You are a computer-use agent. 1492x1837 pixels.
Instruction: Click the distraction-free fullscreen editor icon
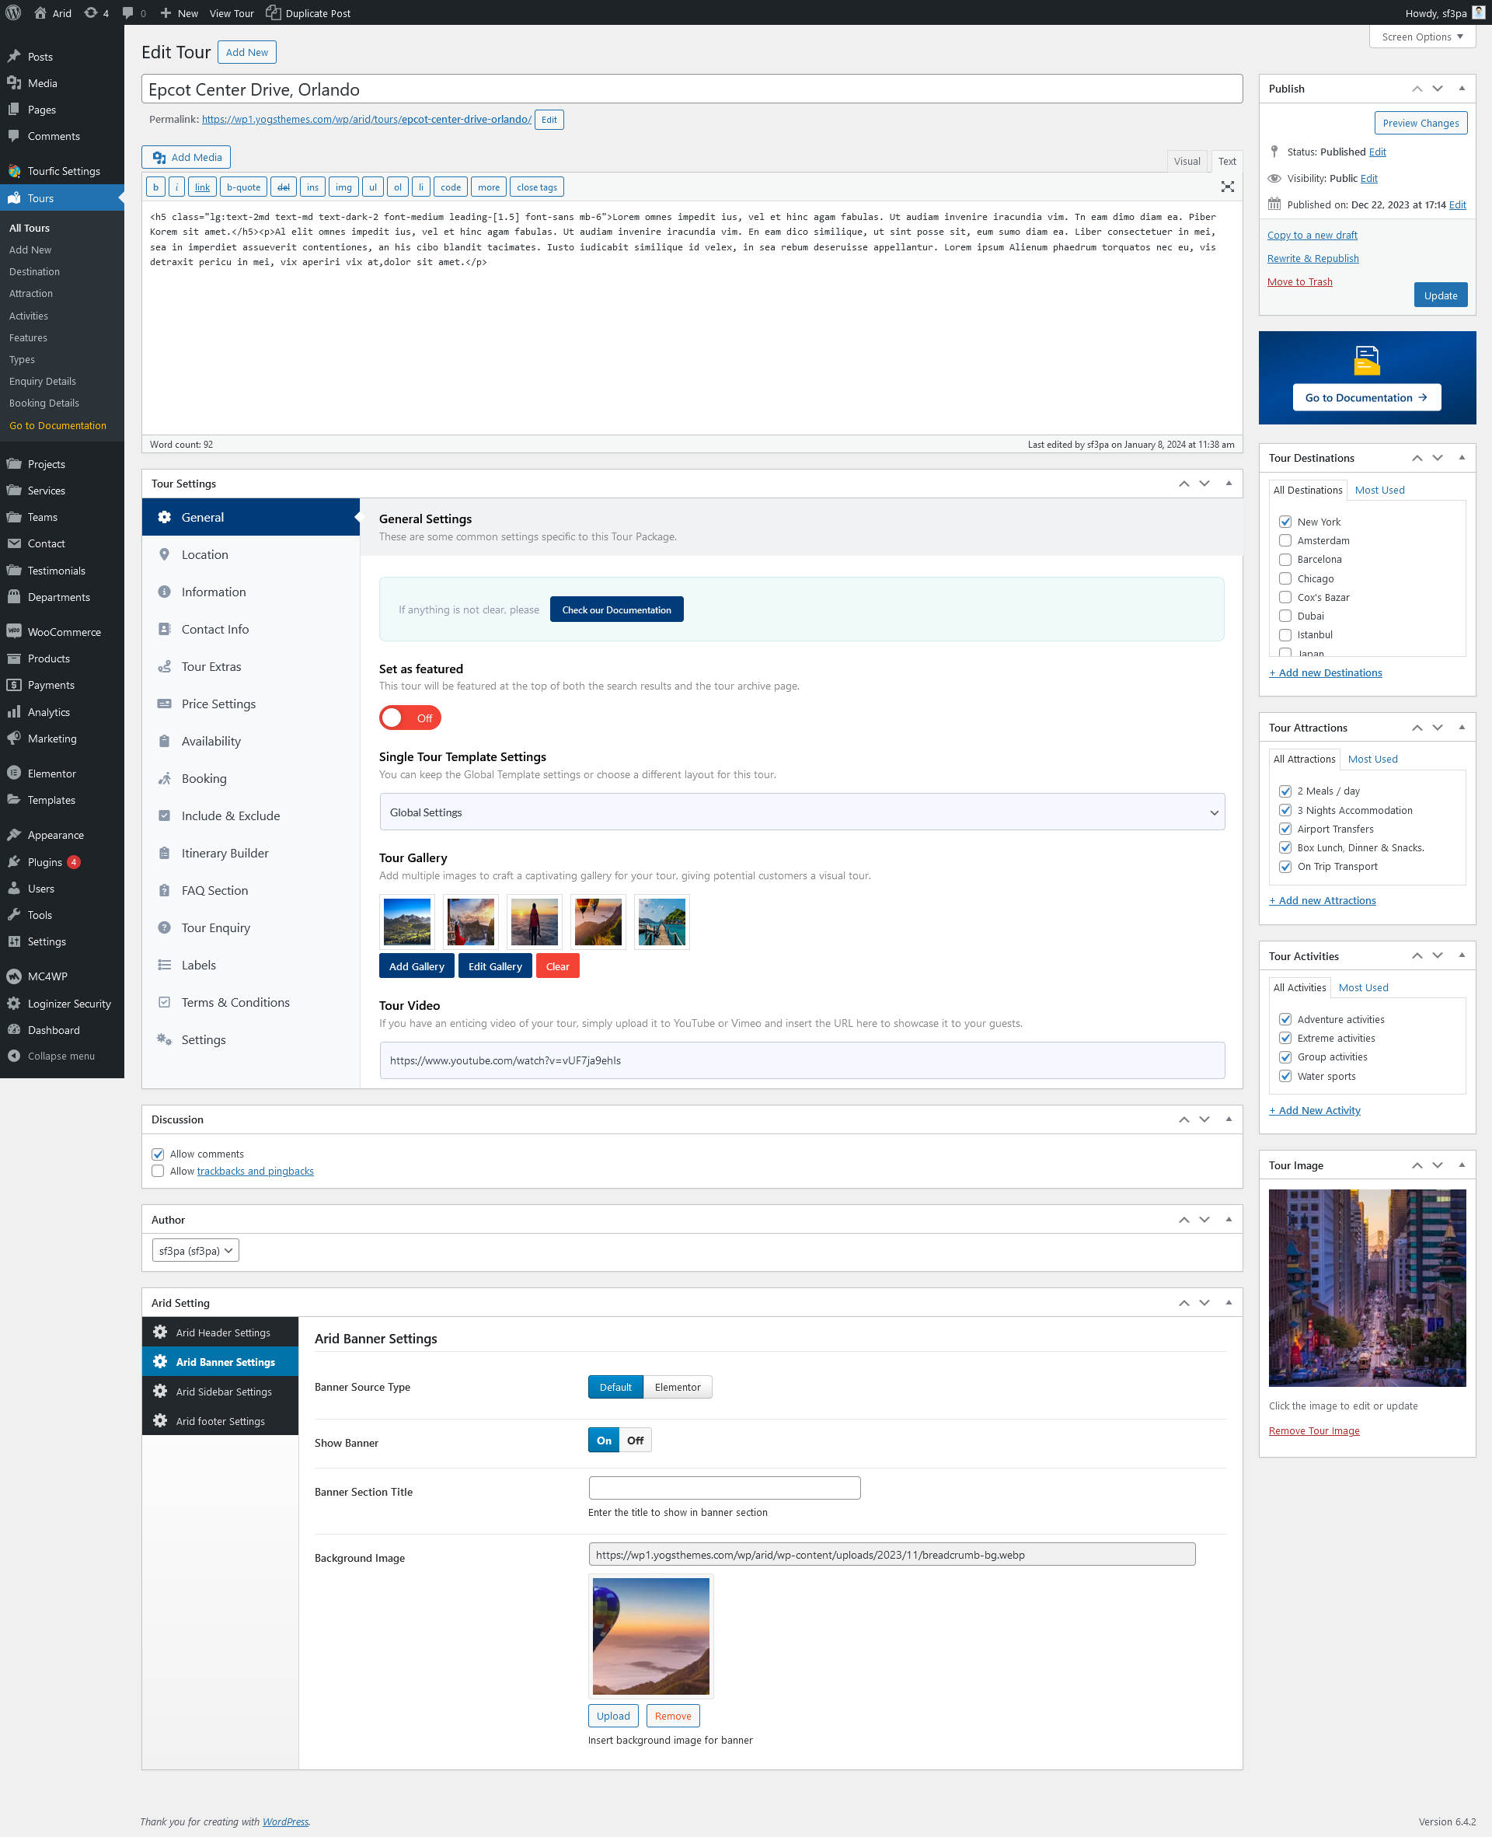click(x=1227, y=187)
